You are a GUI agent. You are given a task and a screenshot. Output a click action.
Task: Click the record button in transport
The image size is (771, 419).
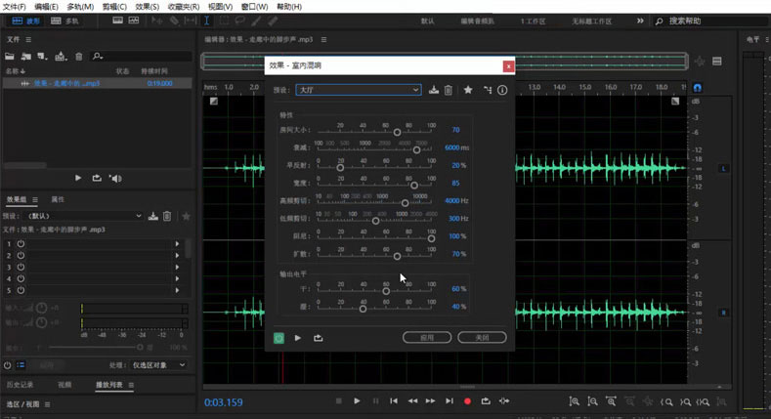pyautogui.click(x=467, y=400)
